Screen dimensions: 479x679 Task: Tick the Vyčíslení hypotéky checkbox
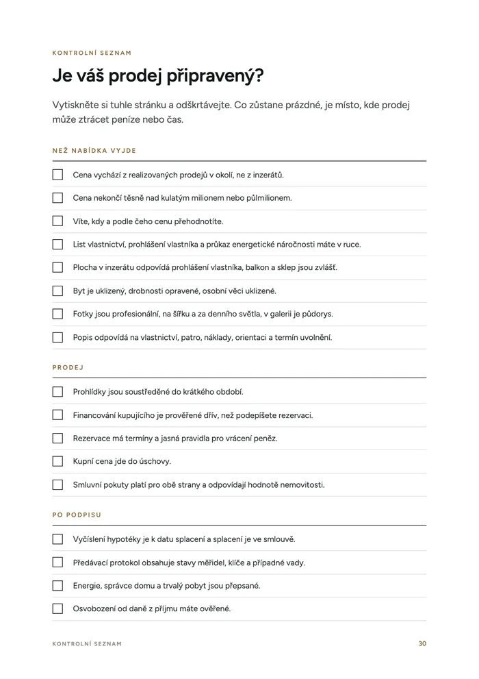tap(57, 539)
